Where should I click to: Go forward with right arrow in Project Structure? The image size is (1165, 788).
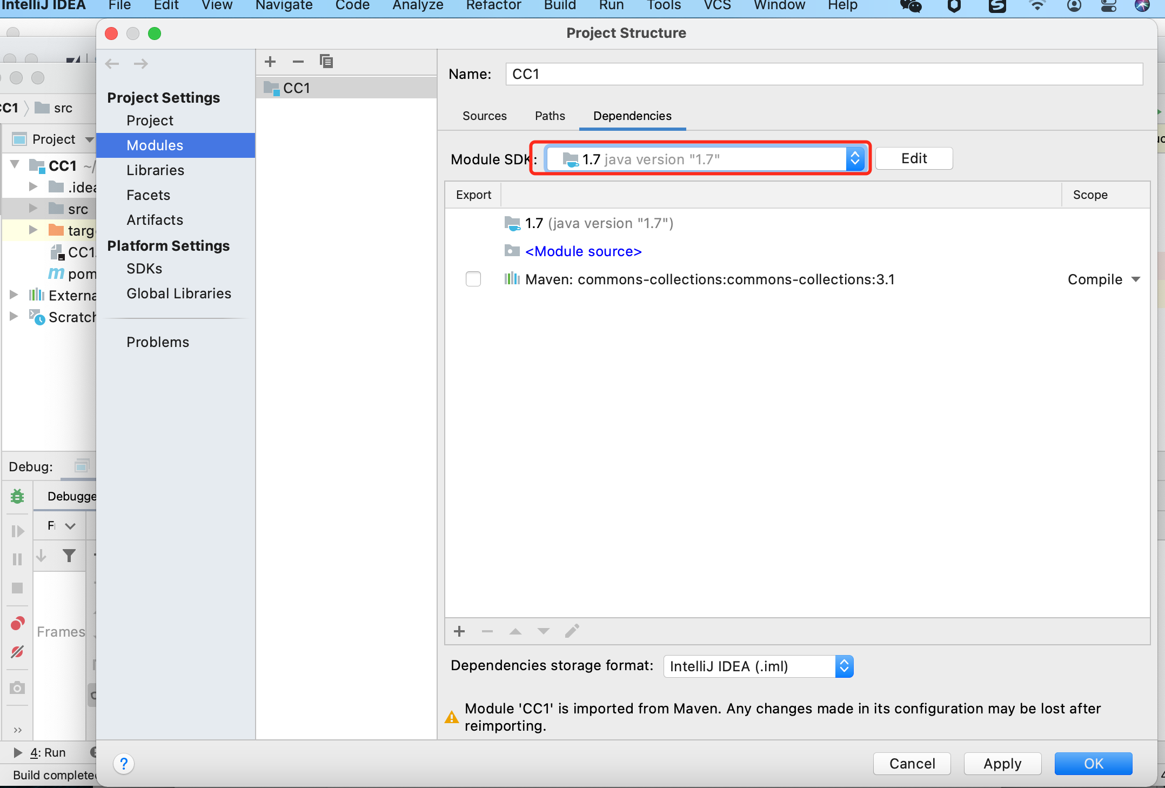[x=141, y=64]
